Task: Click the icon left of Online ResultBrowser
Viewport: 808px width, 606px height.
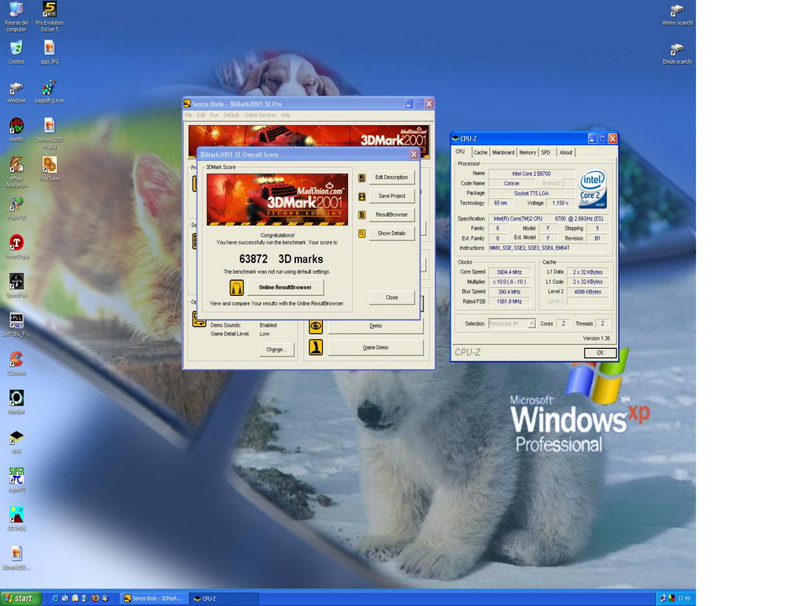Action: pyautogui.click(x=237, y=287)
